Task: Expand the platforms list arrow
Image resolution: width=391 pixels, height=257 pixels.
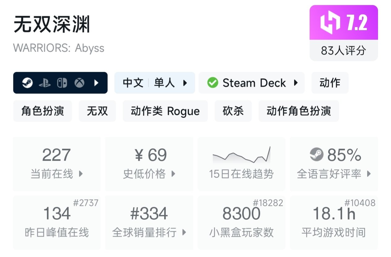Action: point(96,83)
